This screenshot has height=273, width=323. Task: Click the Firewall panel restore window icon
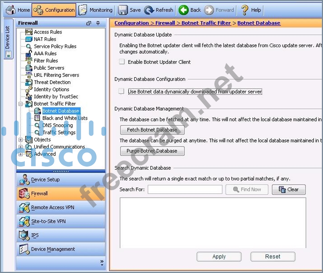click(x=89, y=23)
